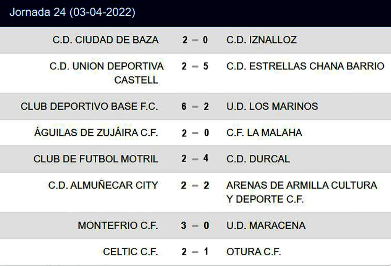Viewport: 391px width, 266px height.
Task: Open U.D. Los Marinos team
Action: (272, 106)
